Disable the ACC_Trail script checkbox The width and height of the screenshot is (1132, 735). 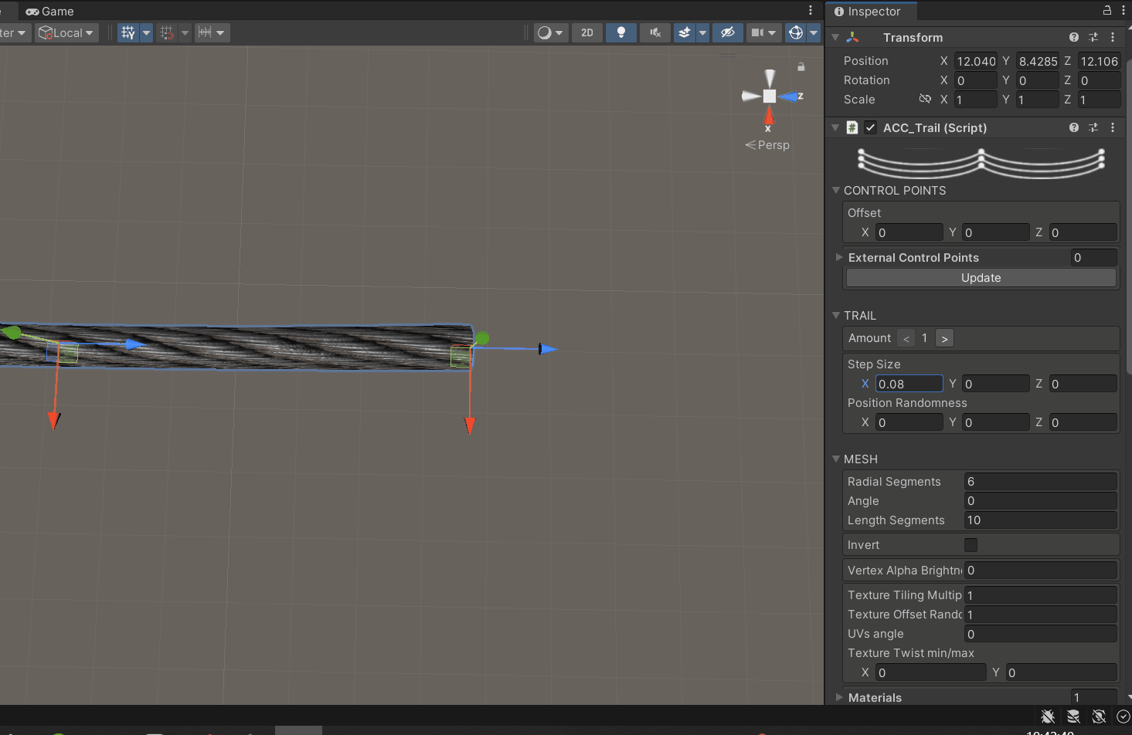(871, 127)
